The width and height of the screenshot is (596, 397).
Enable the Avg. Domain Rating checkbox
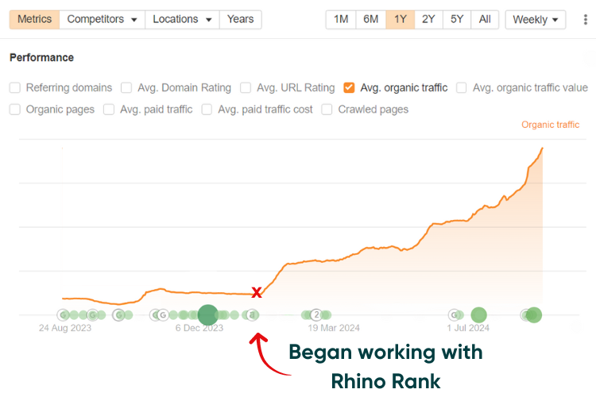tap(126, 88)
